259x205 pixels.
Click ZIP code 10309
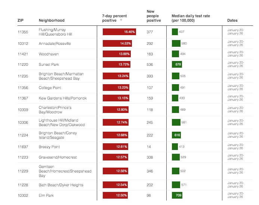[23, 110]
